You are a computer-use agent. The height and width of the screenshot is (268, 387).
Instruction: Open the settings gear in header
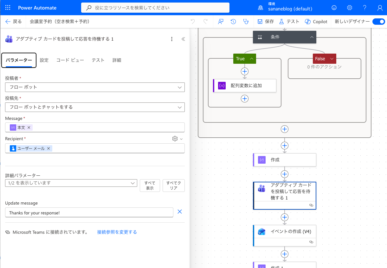tap(350, 8)
